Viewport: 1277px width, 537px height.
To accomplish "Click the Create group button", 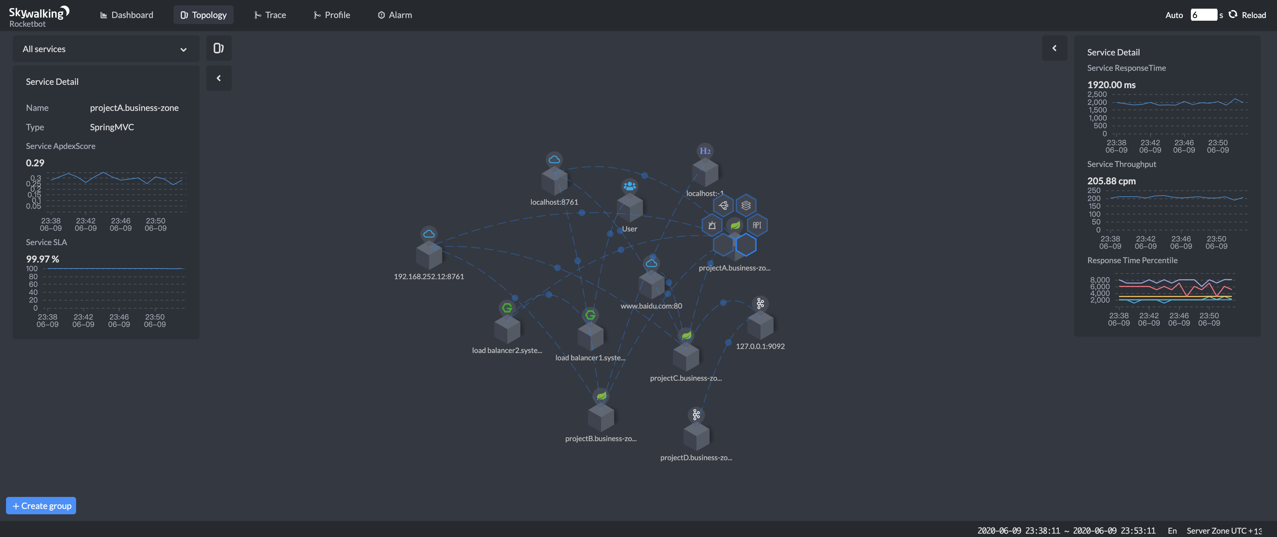I will coord(41,506).
